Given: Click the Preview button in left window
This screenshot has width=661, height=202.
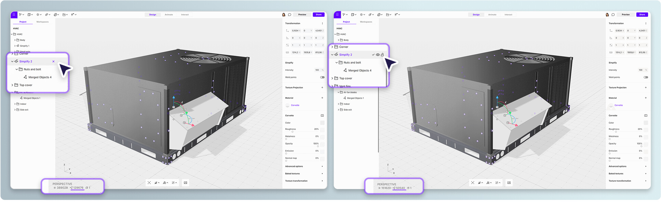Looking at the screenshot, I should (302, 15).
